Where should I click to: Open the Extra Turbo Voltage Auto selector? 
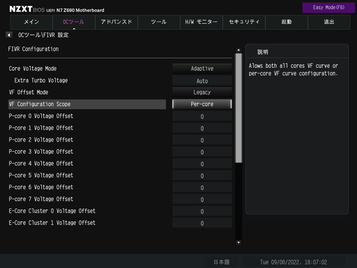pyautogui.click(x=202, y=81)
